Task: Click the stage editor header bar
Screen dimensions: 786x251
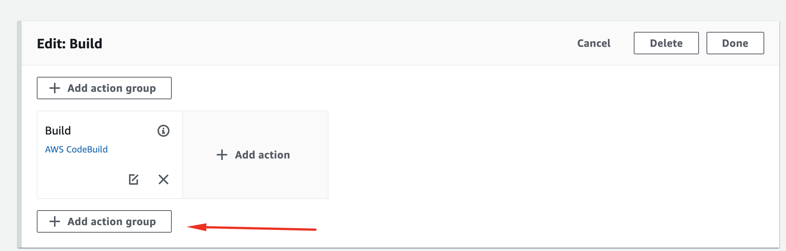Action: pos(337,43)
